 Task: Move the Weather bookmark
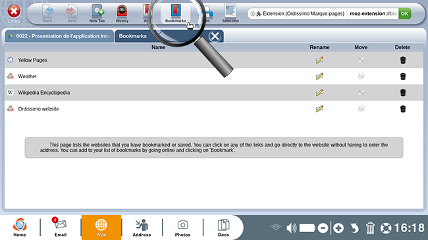click(x=361, y=76)
